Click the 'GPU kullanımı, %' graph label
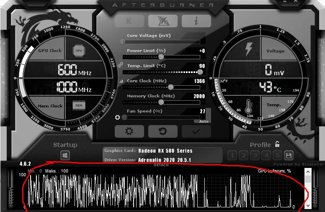The height and width of the screenshot is (212, 325). (274, 171)
